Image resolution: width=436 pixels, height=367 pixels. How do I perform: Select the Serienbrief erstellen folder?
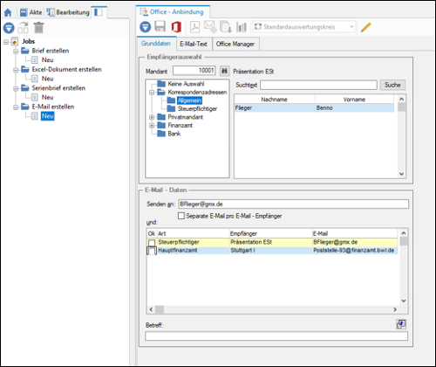(x=58, y=88)
